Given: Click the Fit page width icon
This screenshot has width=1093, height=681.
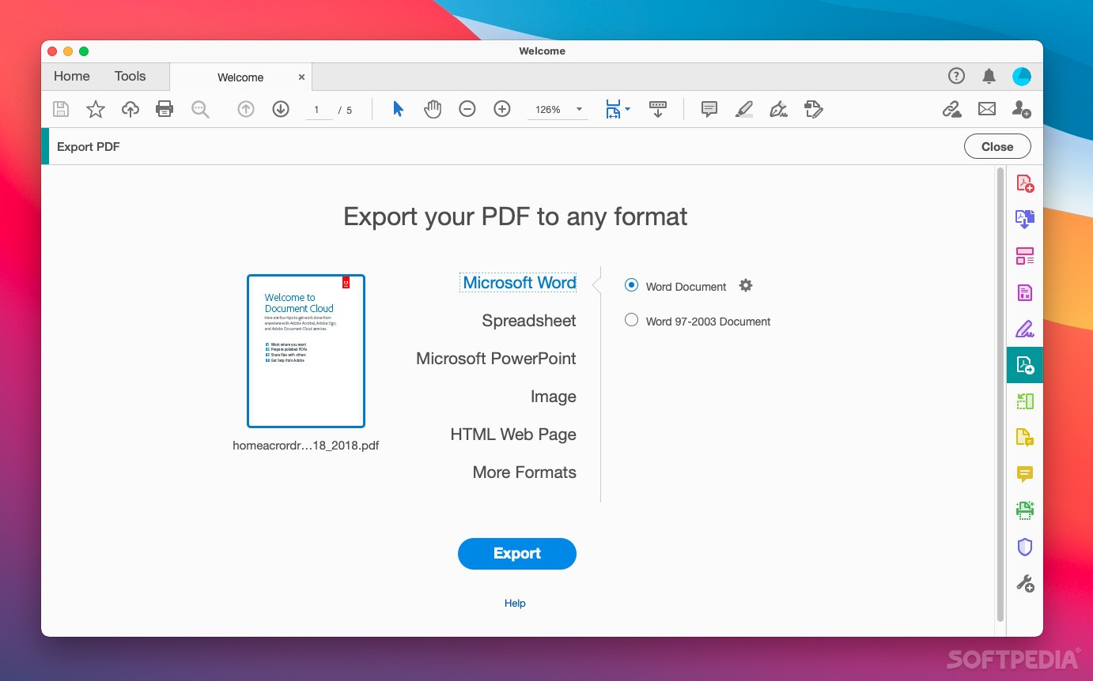Looking at the screenshot, I should [x=613, y=109].
